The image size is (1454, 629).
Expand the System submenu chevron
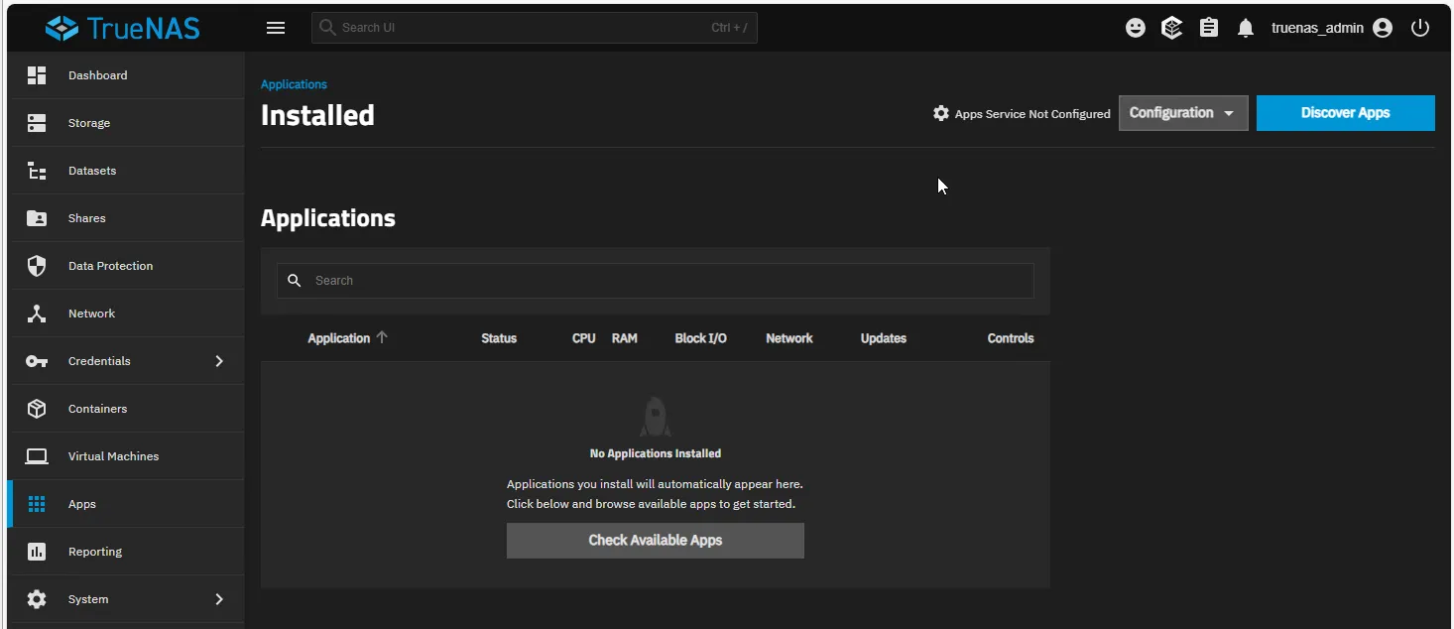pyautogui.click(x=219, y=599)
